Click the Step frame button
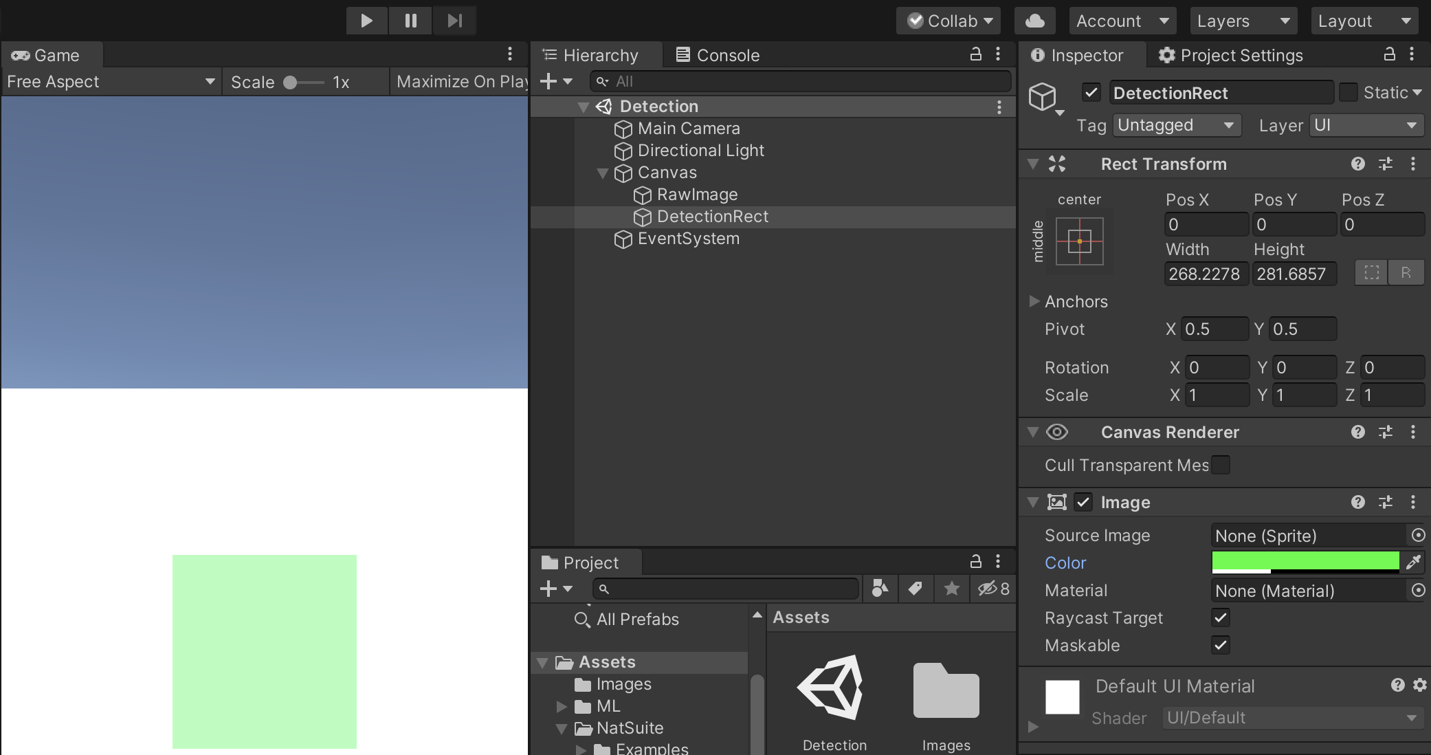The image size is (1431, 755). [x=454, y=21]
